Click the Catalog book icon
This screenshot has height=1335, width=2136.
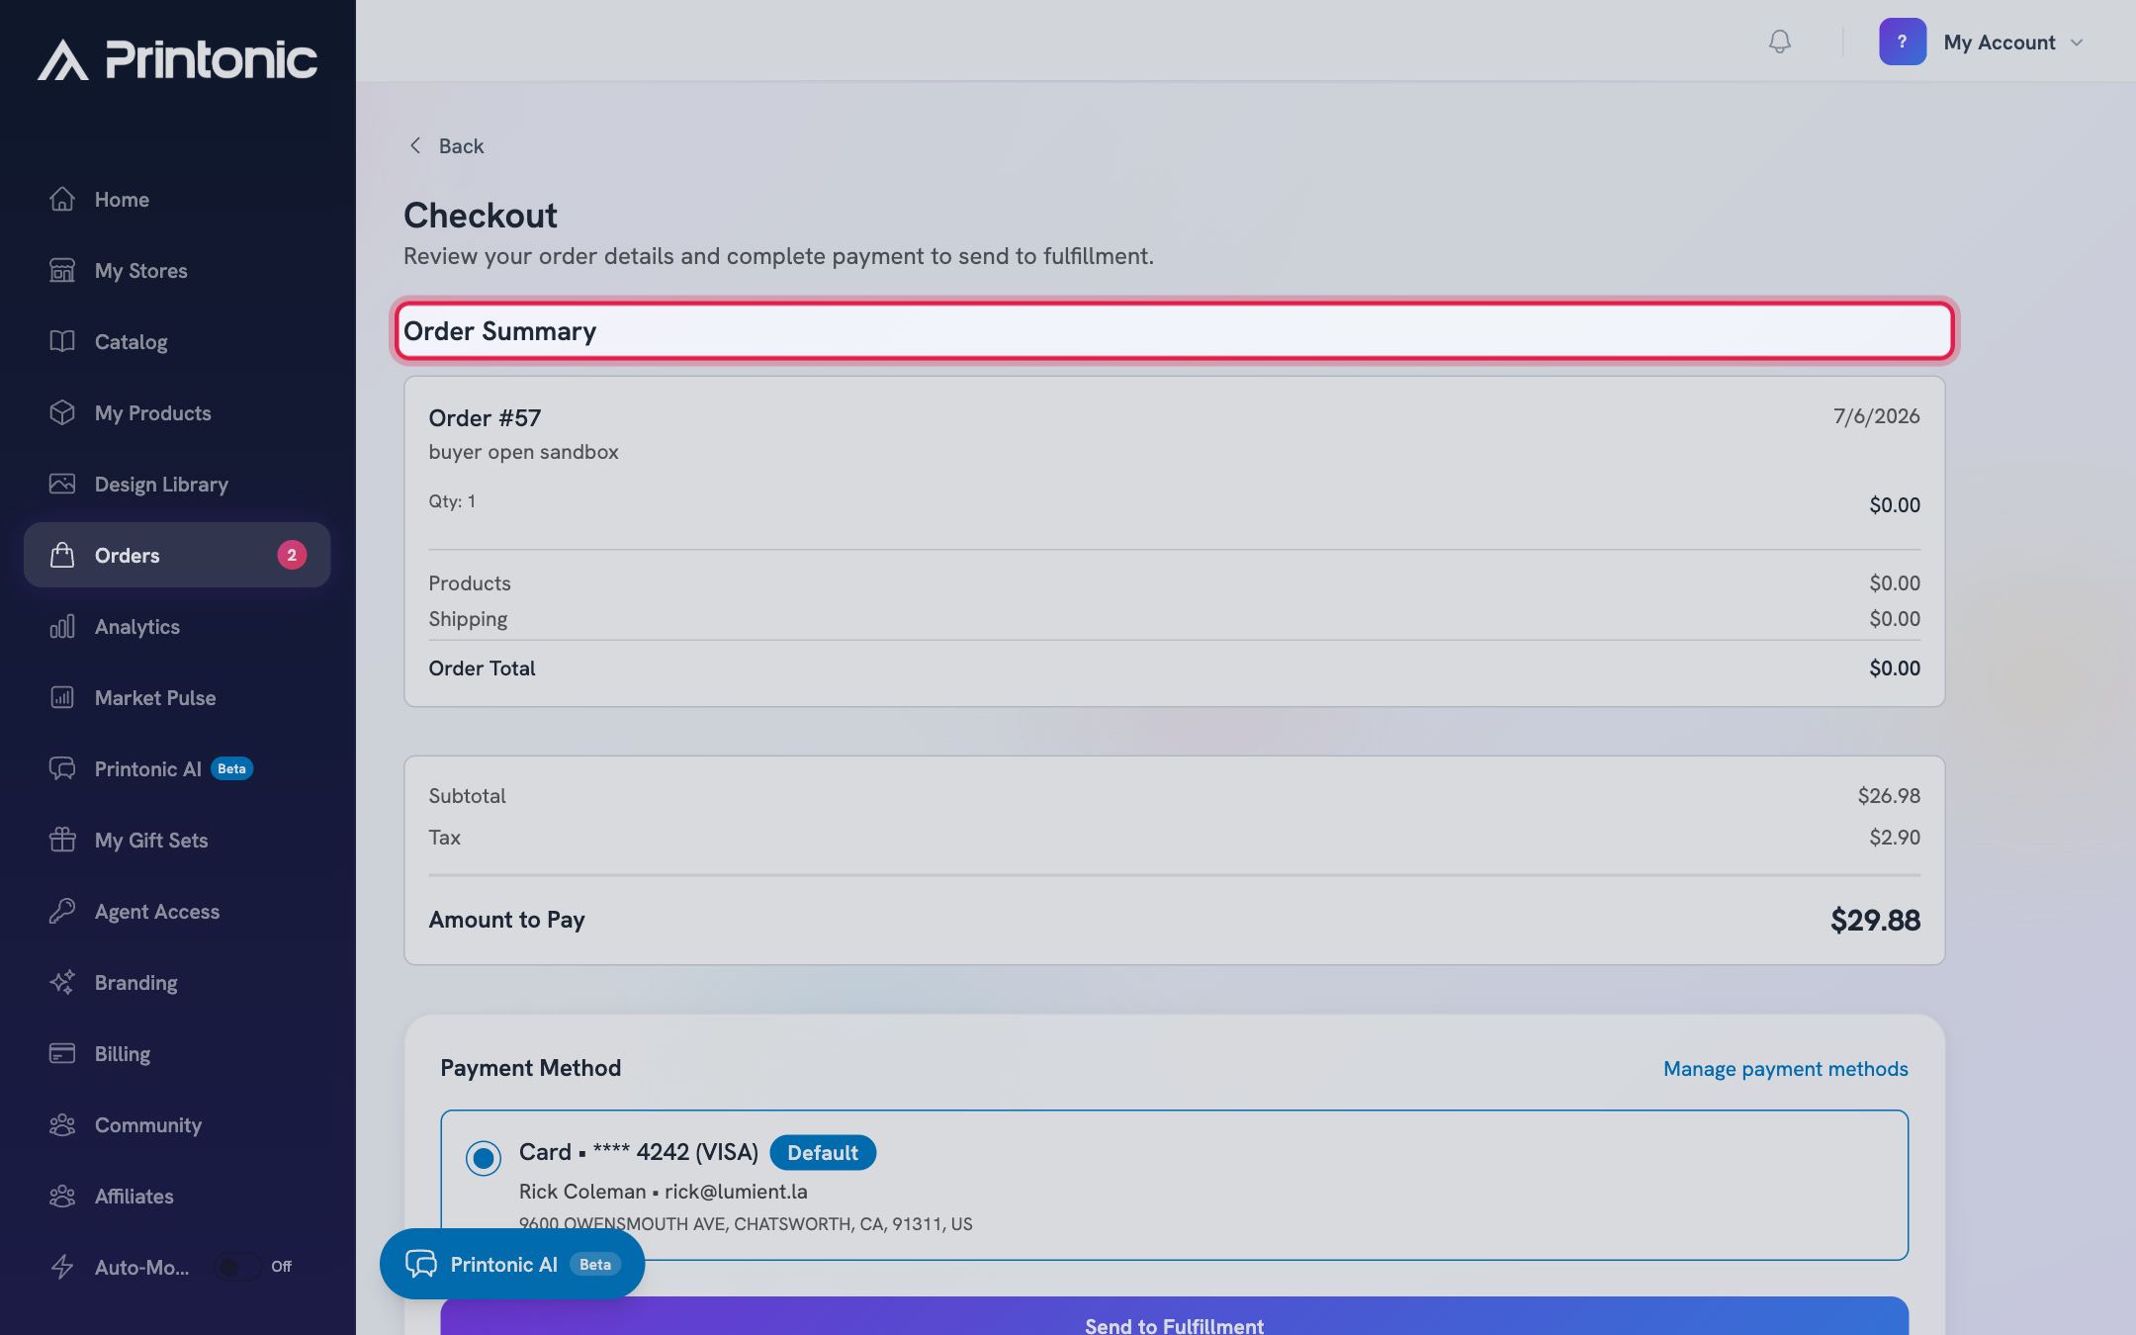coord(62,341)
